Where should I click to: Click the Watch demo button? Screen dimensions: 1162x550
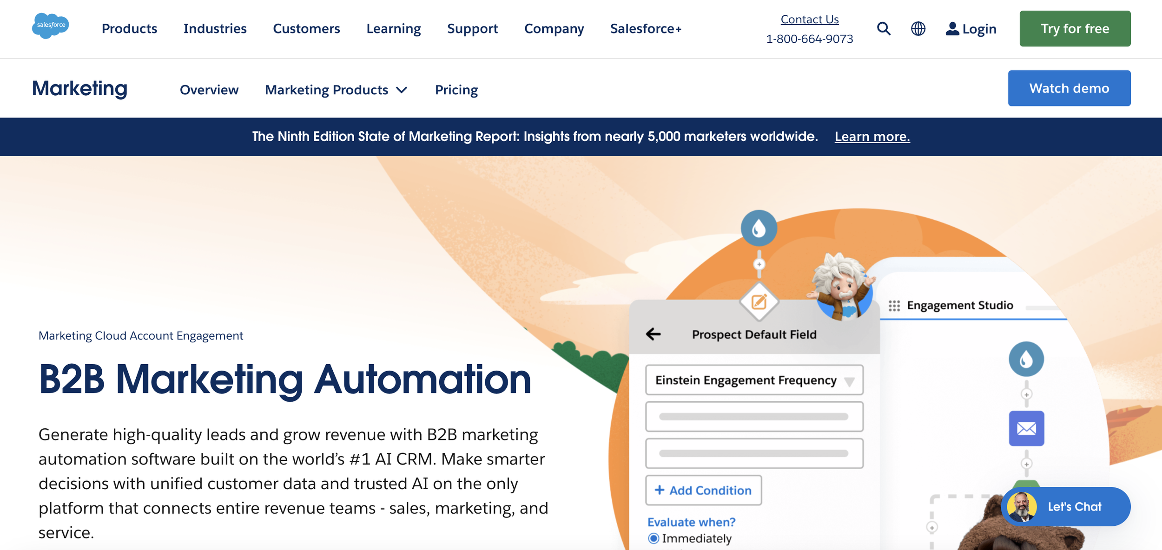click(x=1069, y=88)
